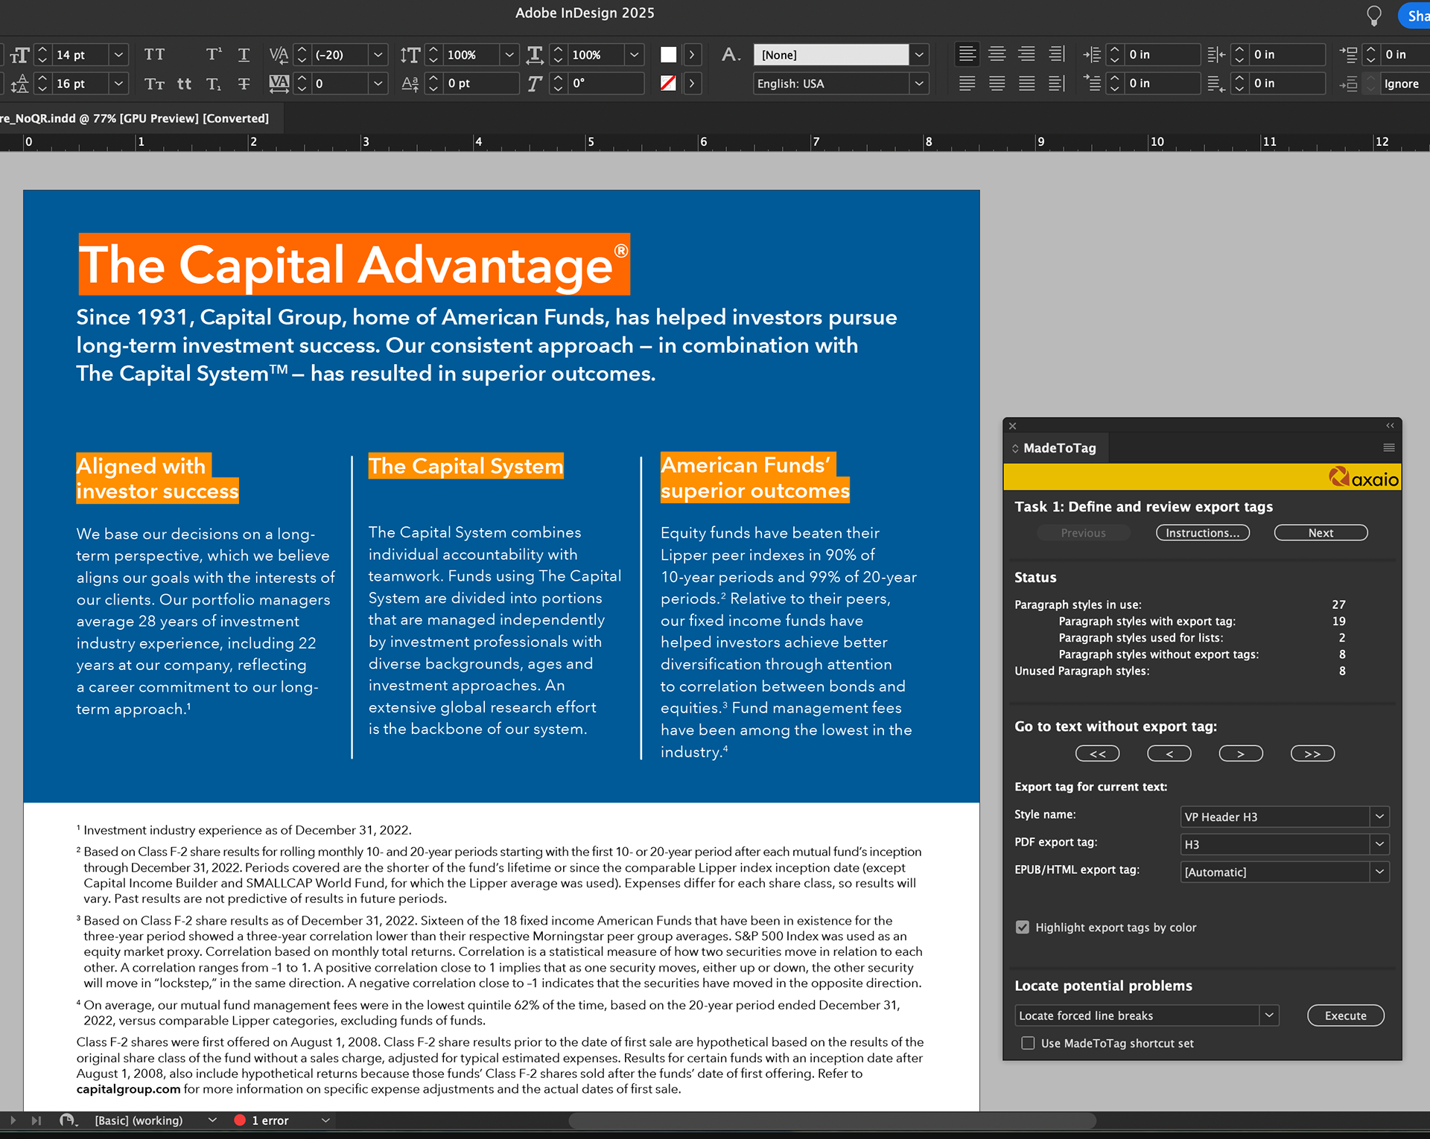Screen dimensions: 1430x1139
Task: Click the Instructions button
Action: click(1202, 533)
